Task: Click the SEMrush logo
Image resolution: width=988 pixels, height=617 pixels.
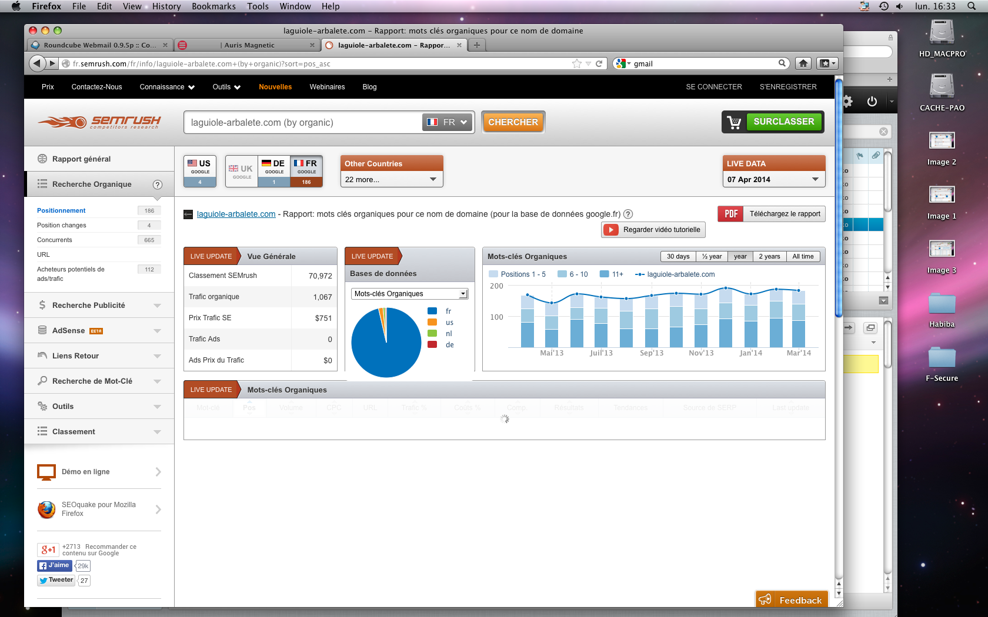Action: (99, 122)
